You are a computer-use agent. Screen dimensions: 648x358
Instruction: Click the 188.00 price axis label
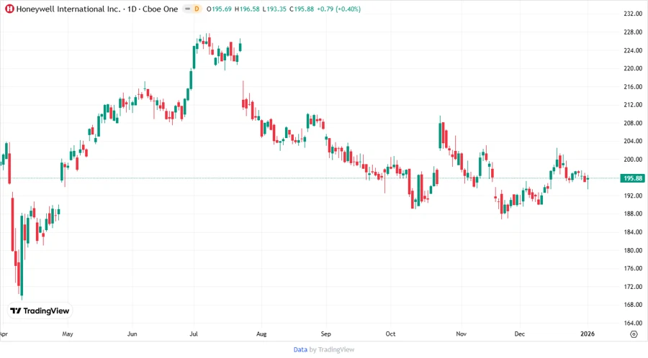tap(633, 214)
